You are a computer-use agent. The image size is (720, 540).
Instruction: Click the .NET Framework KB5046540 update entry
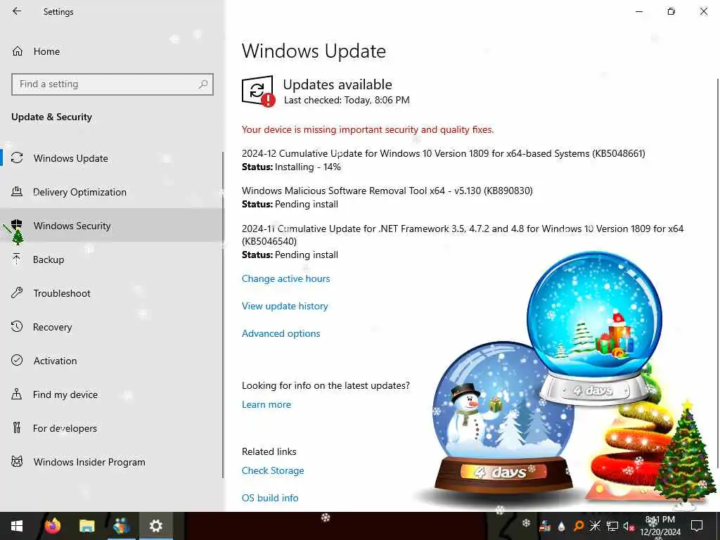[463, 235]
